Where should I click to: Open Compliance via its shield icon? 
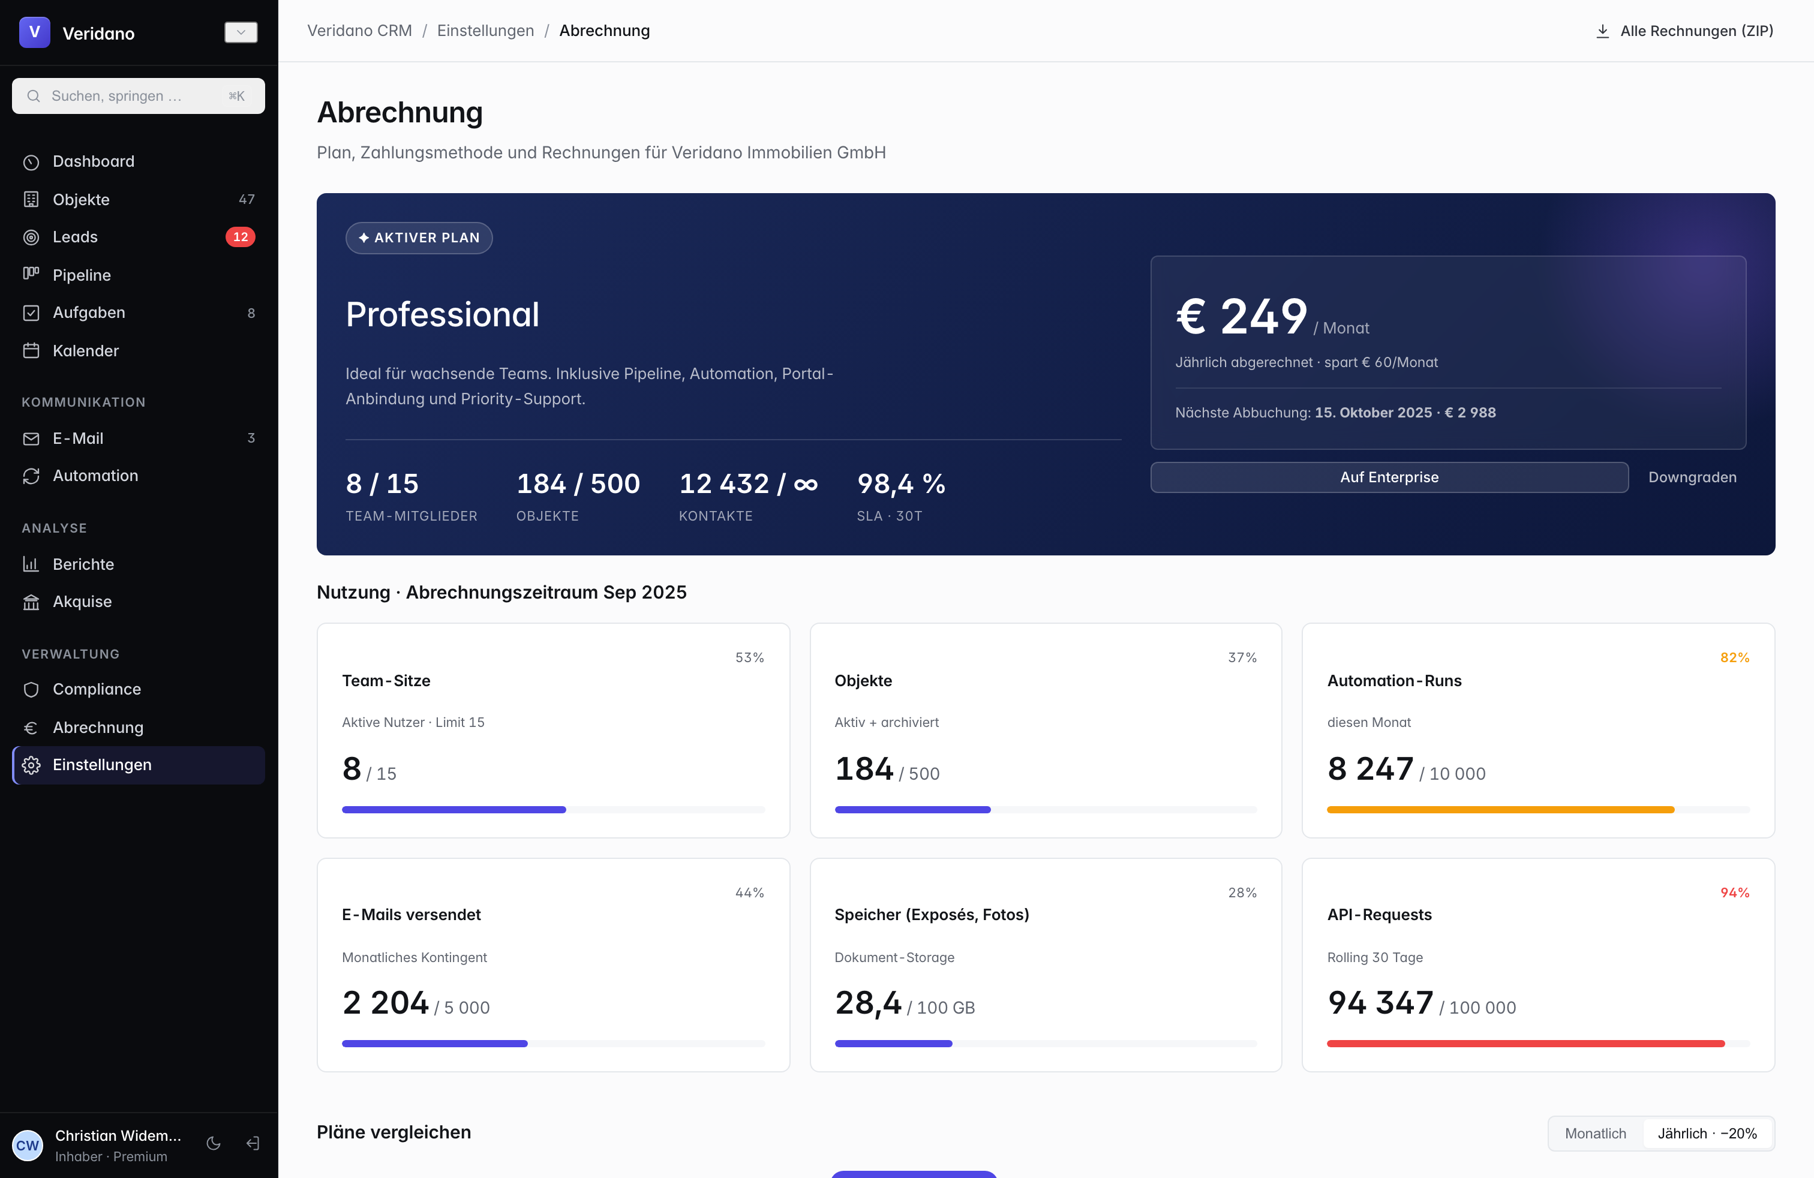tap(31, 689)
